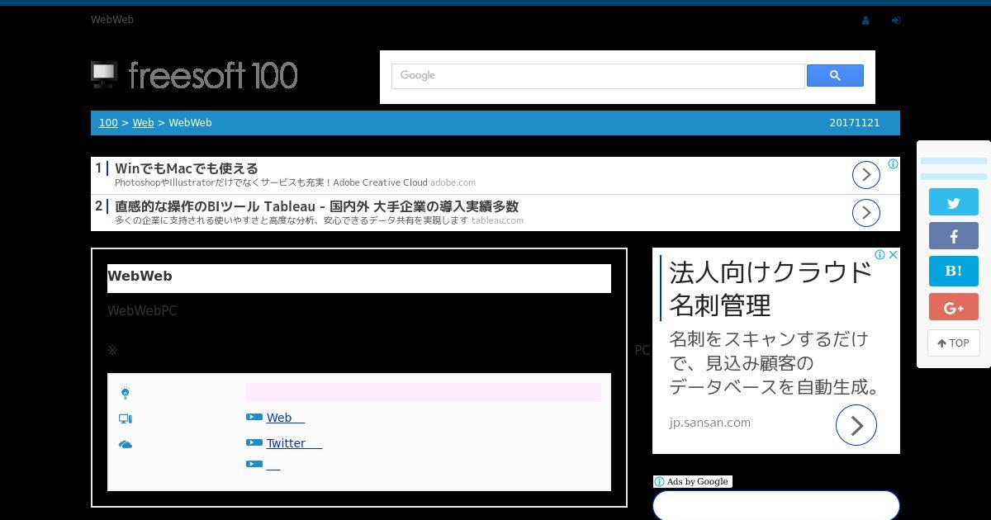Open the Twitter link in info table
This screenshot has height=520, width=991.
[x=294, y=443]
